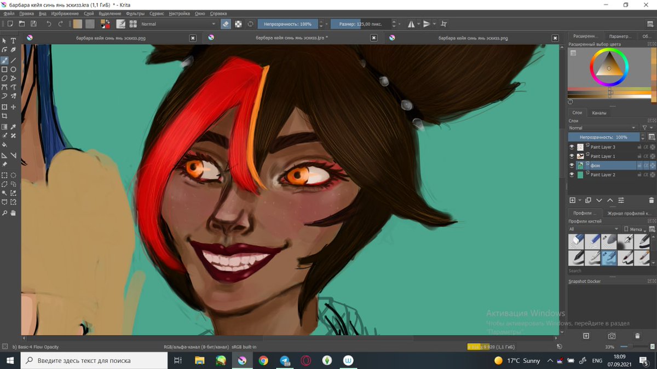
Task: Undo the last action
Action: (49, 24)
